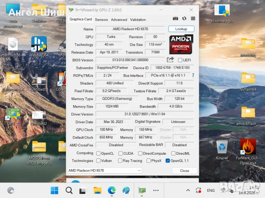Screen dimensions: 265x198
Task: Take a GPU-Z screenshot with camera icon
Action: (175, 19)
